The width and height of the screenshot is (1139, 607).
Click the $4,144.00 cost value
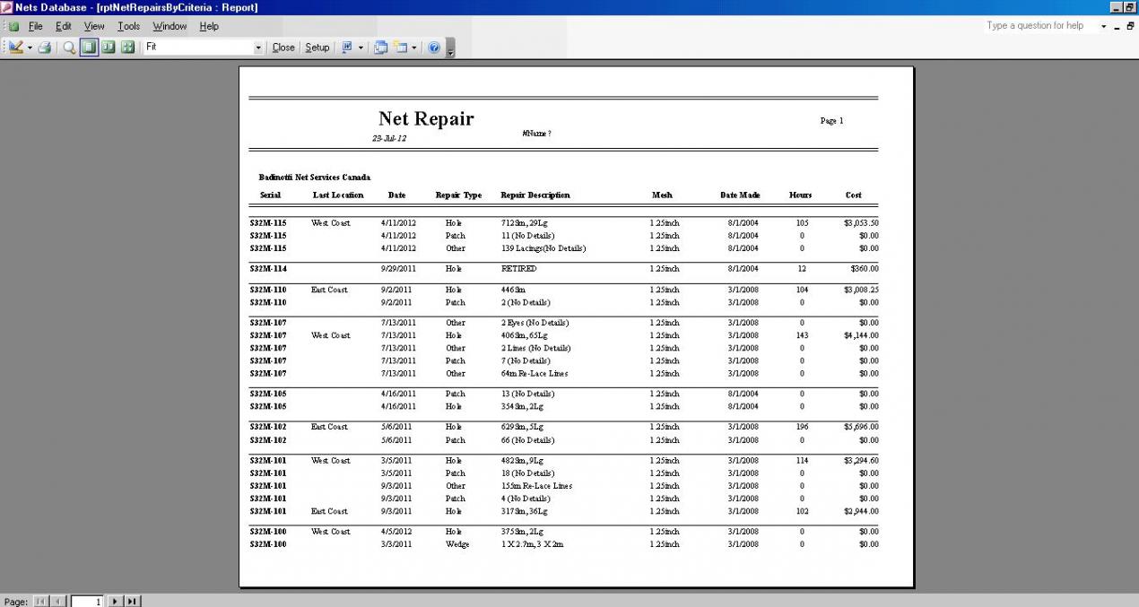point(861,336)
